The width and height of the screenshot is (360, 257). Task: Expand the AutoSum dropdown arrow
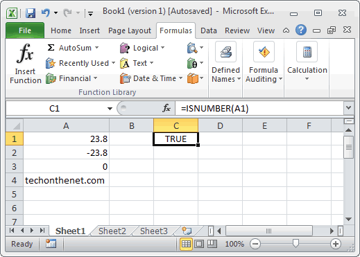pyautogui.click(x=96, y=48)
